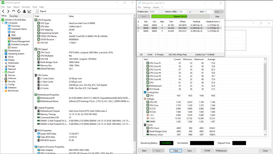Toggle the VCCIO voltage checkbox
This screenshot has width=273, height=154.
tap(147, 109)
